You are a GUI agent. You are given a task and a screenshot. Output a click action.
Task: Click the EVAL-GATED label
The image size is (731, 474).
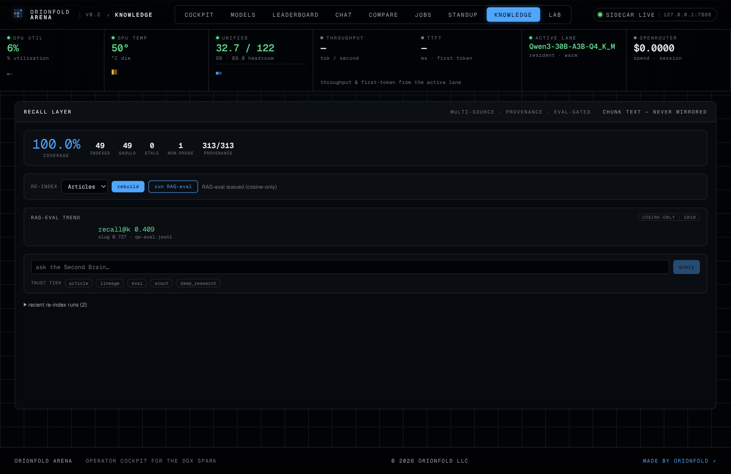572,112
